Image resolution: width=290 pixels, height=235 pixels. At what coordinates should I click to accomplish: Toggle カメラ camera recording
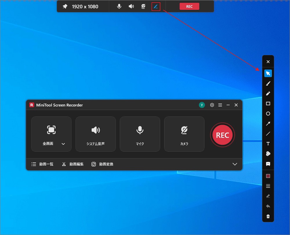[184, 134]
